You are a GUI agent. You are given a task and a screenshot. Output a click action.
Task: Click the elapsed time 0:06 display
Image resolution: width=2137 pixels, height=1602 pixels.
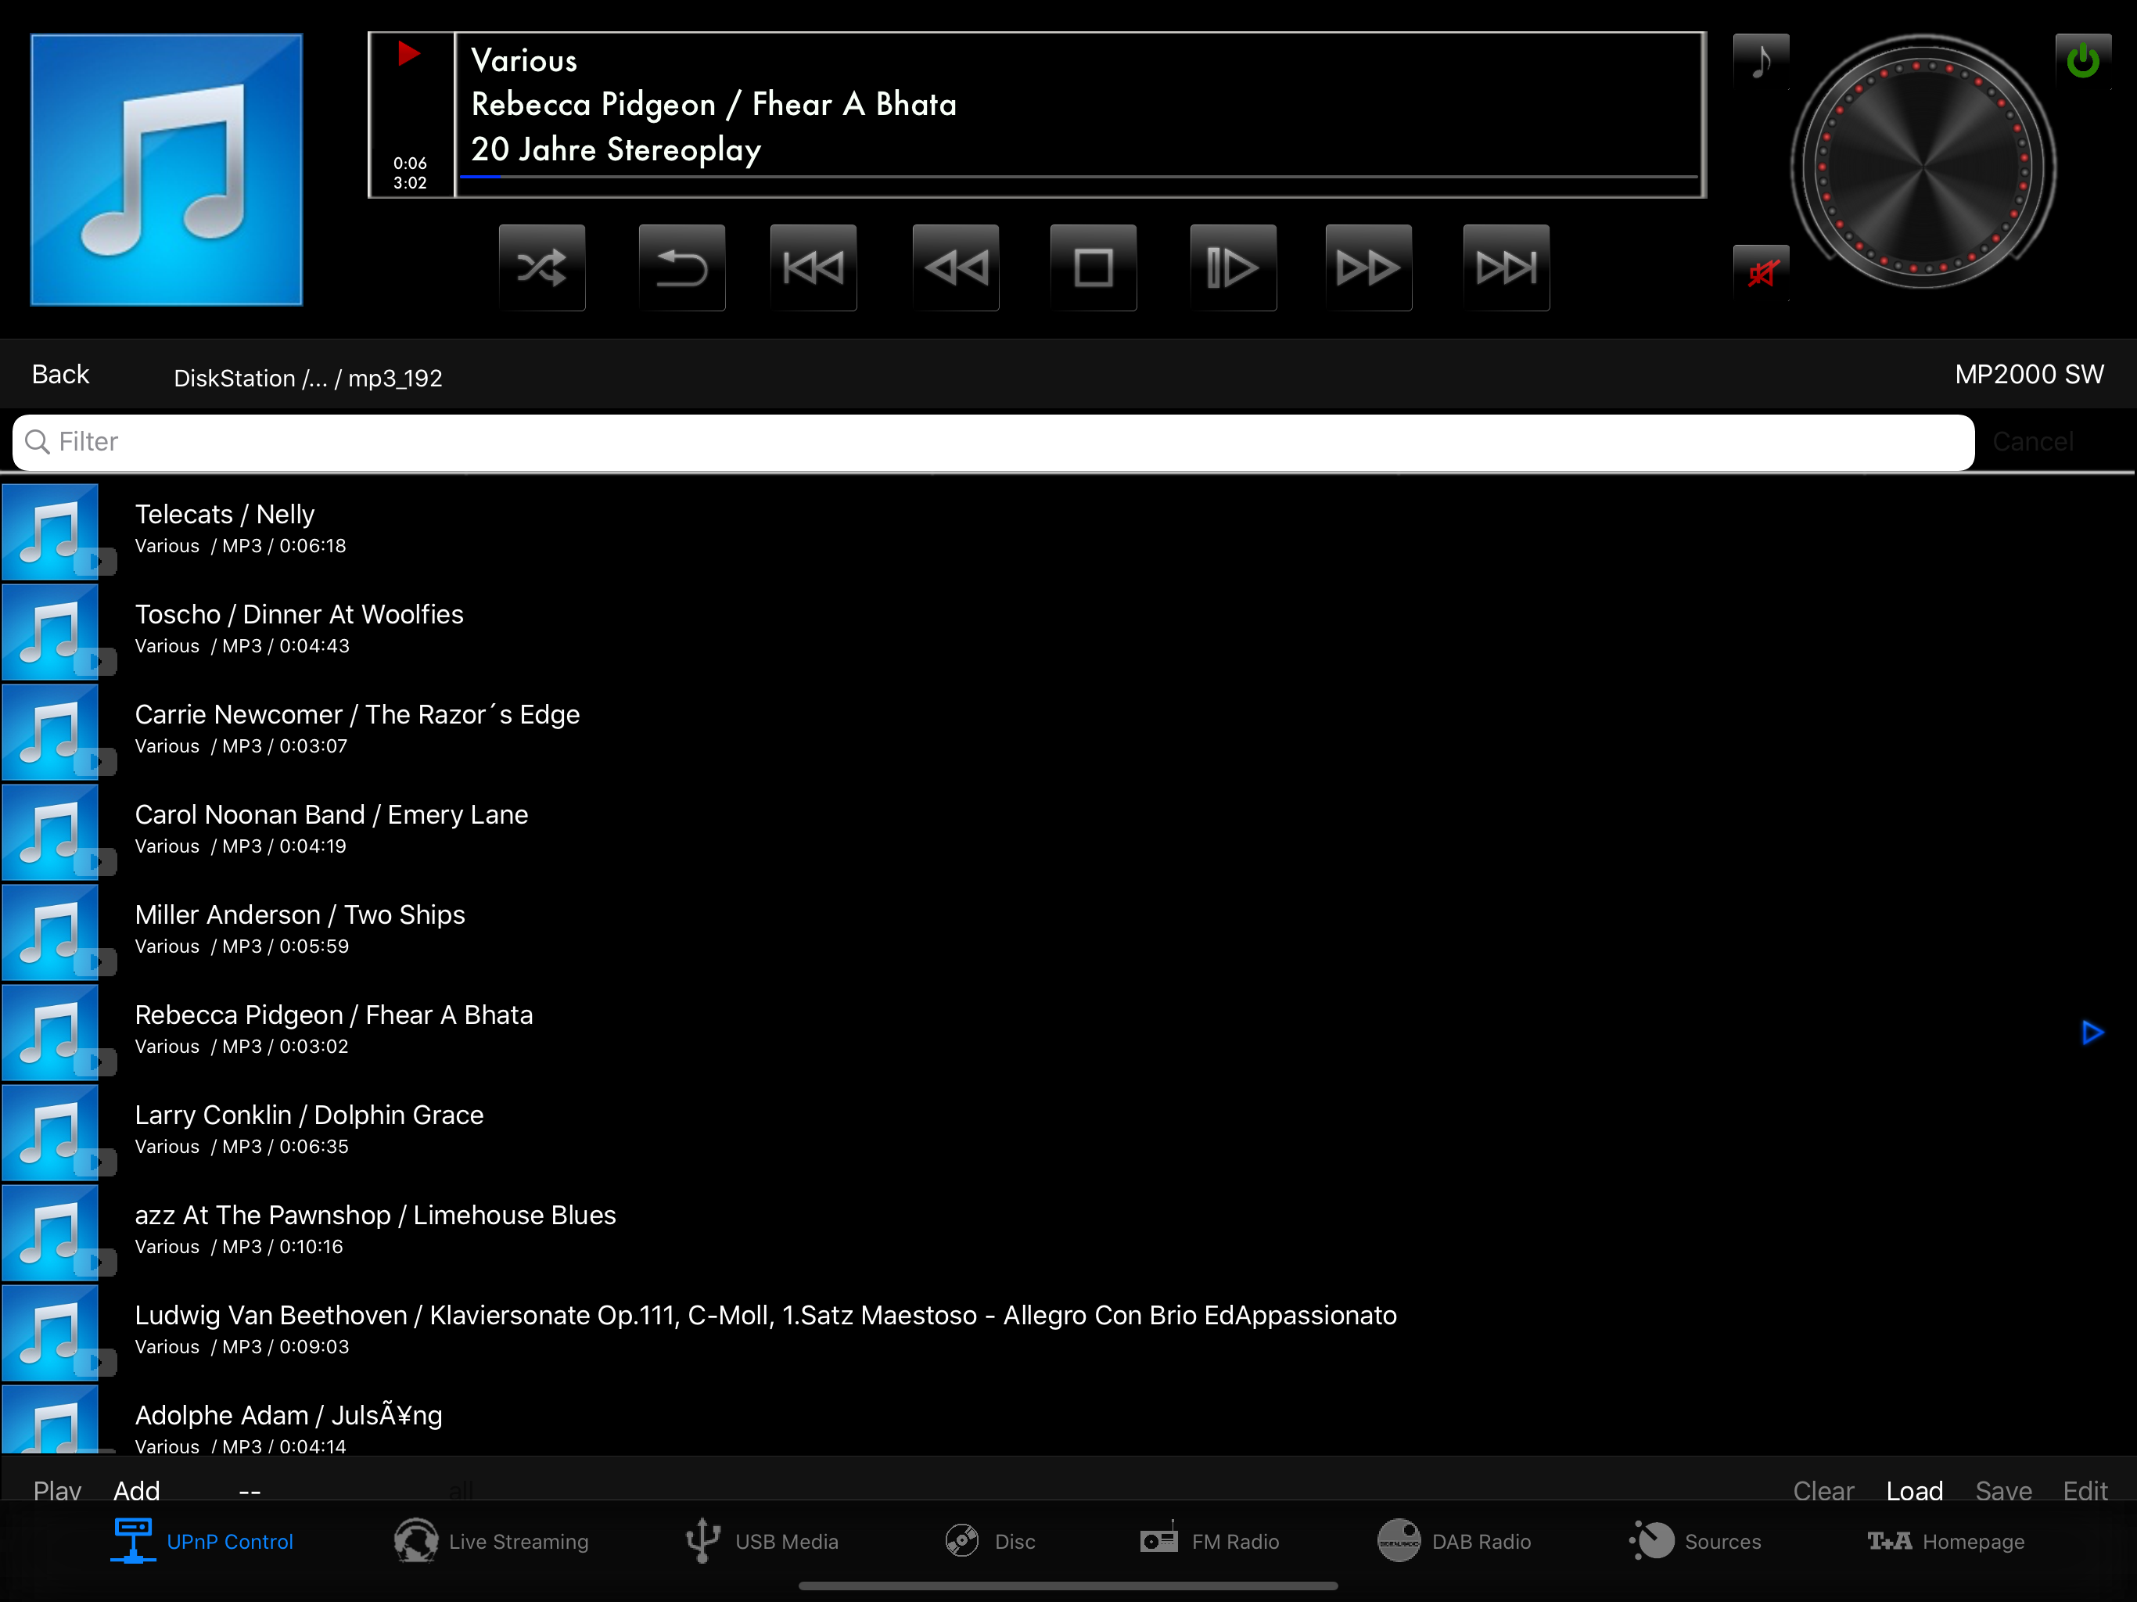coord(410,163)
